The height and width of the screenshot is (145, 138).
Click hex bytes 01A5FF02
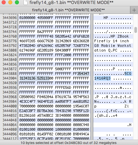pyautogui.click(x=45, y=134)
